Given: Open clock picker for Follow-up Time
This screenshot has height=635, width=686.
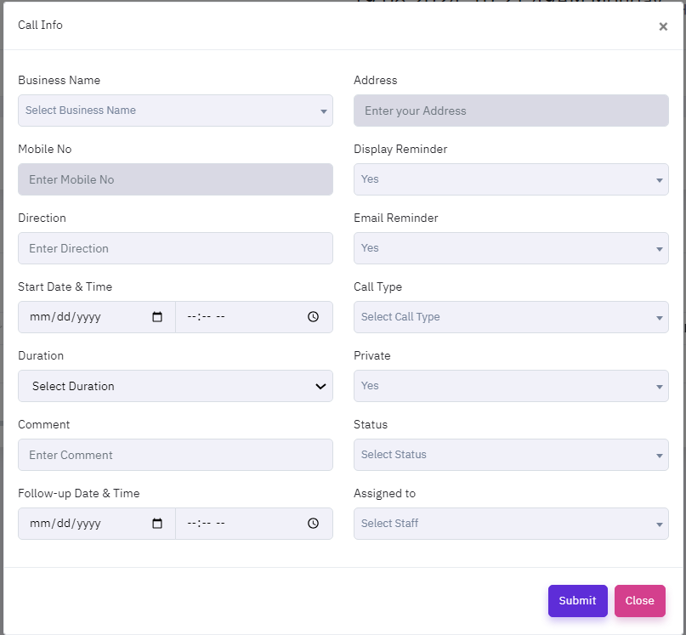Looking at the screenshot, I should [313, 524].
